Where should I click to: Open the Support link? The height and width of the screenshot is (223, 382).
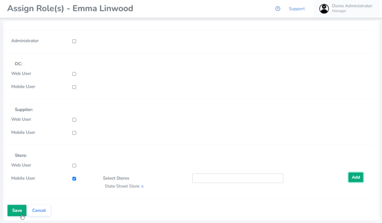pos(296,9)
